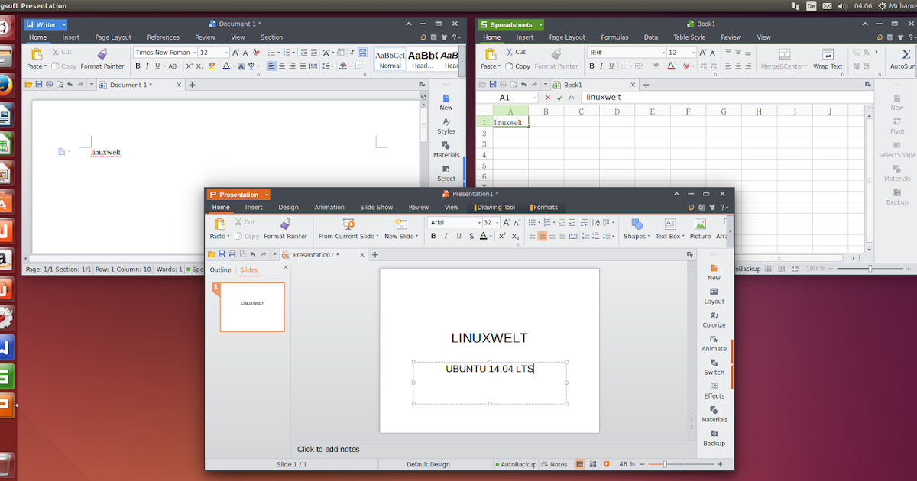Toggle Italic in Presentation ribbon
This screenshot has height=481, width=917.
(x=446, y=237)
